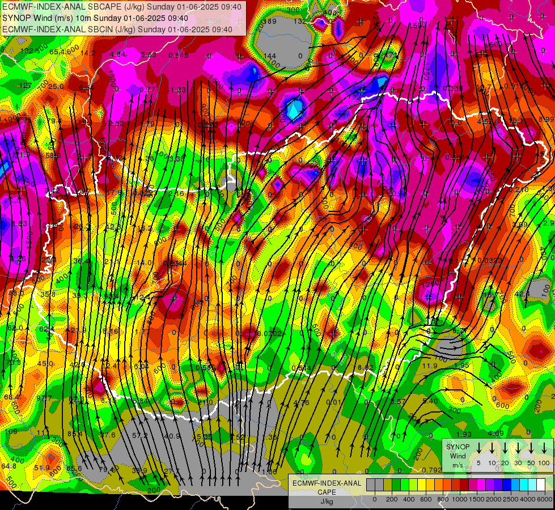Viewport: 555px width, 510px height.
Task: Click the 68.4 value on the map
Action: point(11,397)
